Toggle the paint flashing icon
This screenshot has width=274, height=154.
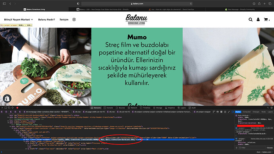click(221, 112)
